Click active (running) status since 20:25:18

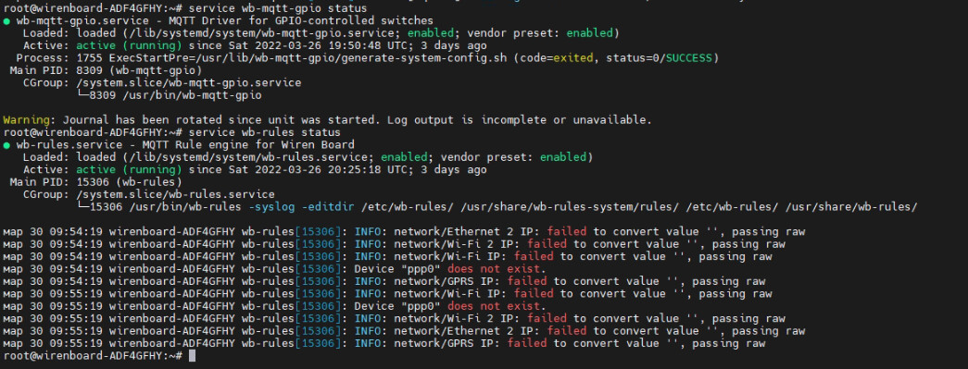click(129, 169)
